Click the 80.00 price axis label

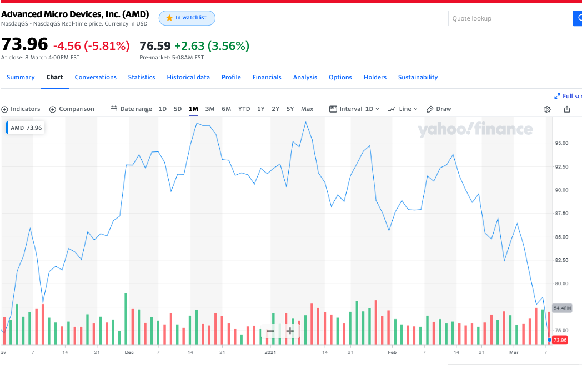561,284
